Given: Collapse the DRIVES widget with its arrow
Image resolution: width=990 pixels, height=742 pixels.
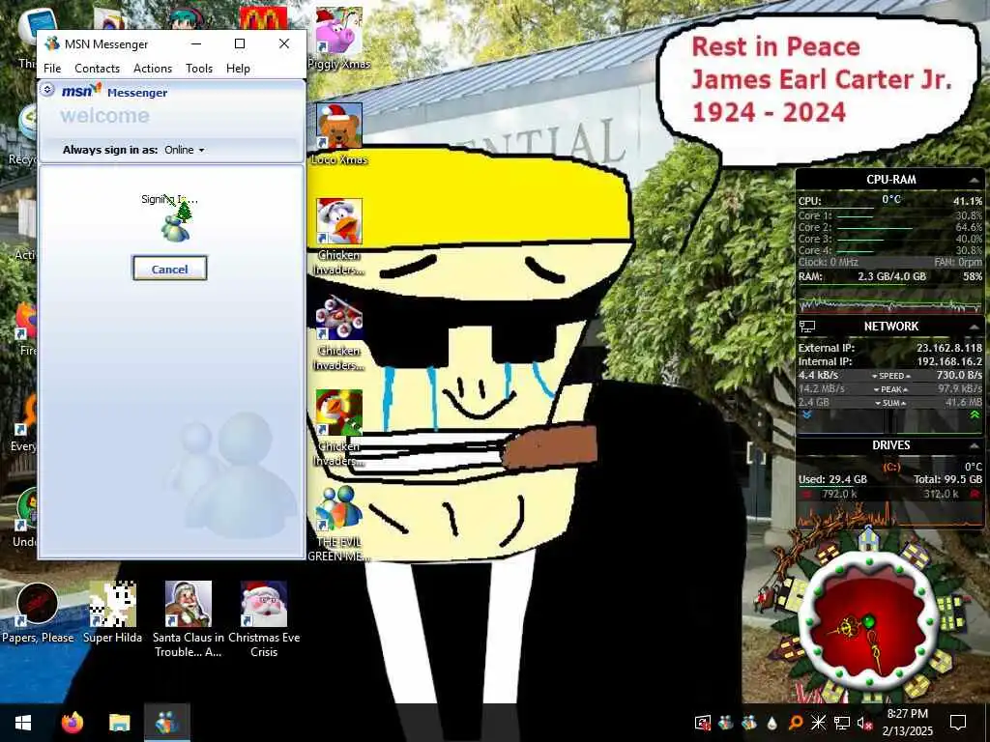Looking at the screenshot, I should (x=974, y=445).
